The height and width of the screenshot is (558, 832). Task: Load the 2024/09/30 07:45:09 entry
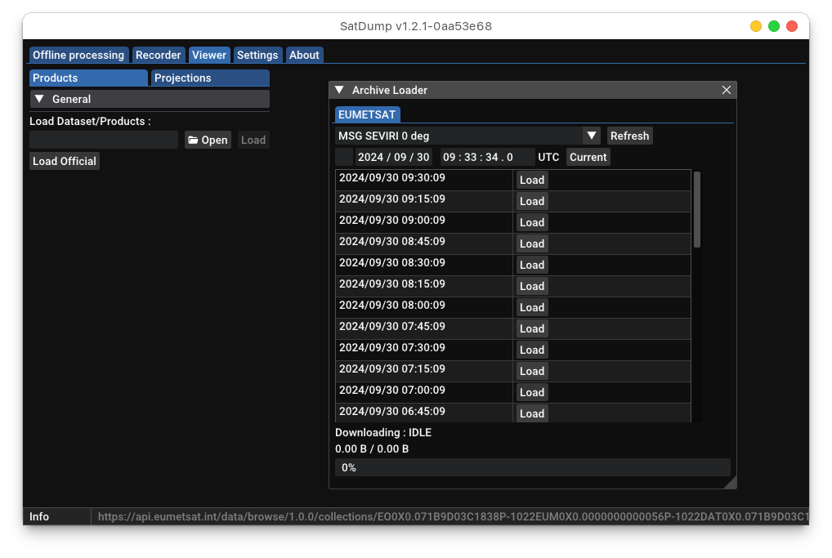532,329
